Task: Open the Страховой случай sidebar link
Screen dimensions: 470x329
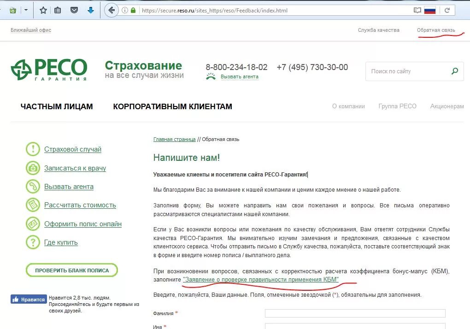Action: (73, 149)
